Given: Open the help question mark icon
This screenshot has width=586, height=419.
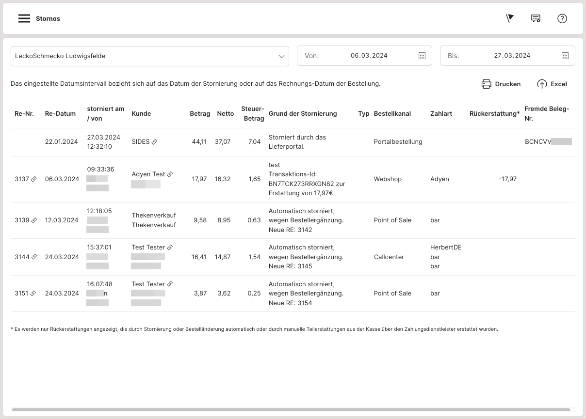Looking at the screenshot, I should [562, 19].
